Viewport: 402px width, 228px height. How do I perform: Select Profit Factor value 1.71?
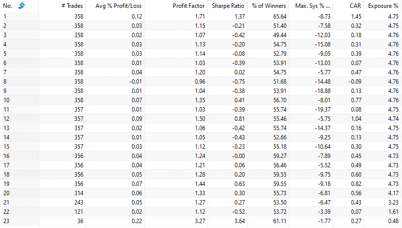(200, 17)
